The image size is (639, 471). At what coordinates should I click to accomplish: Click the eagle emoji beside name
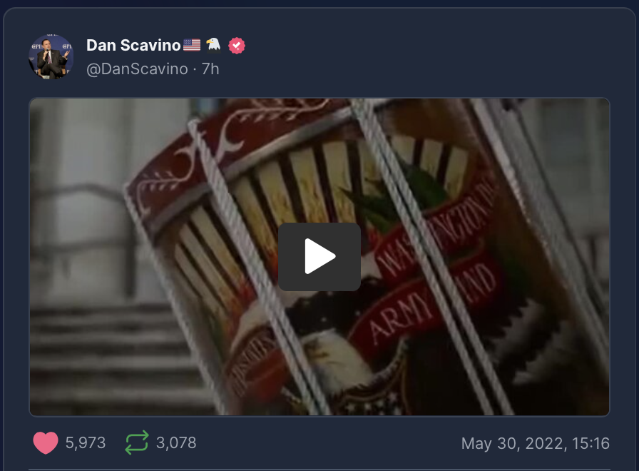coord(213,44)
